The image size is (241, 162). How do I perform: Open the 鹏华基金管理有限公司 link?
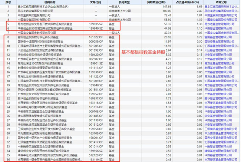tap(218, 98)
